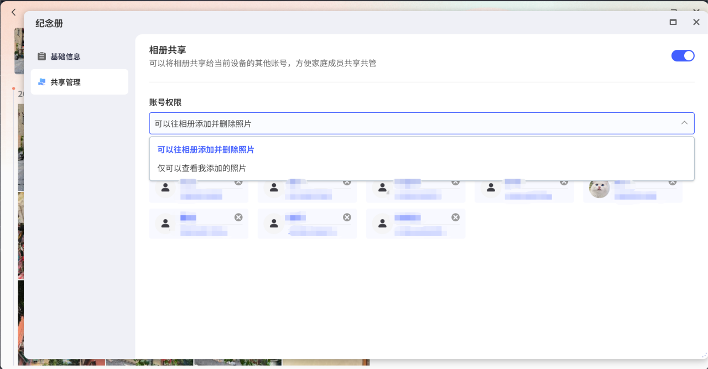Viewport: 708px width, 369px height.
Task: Disable the 相册共享 toggle switch
Action: (x=683, y=55)
